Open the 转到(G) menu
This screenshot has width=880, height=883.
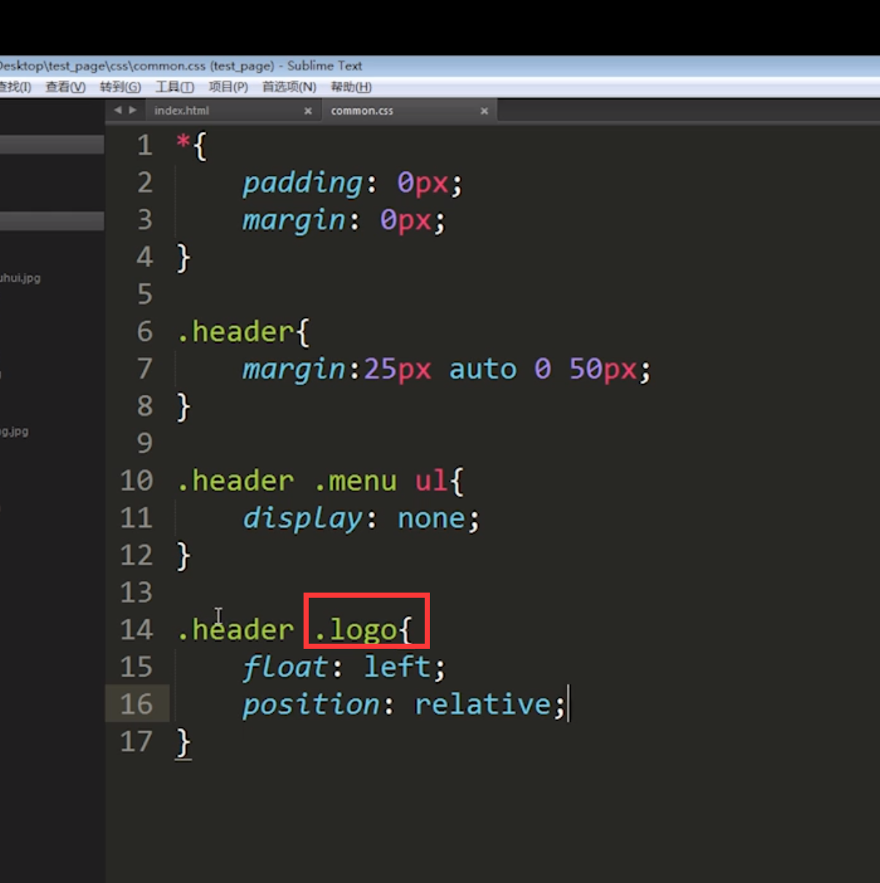click(x=120, y=88)
